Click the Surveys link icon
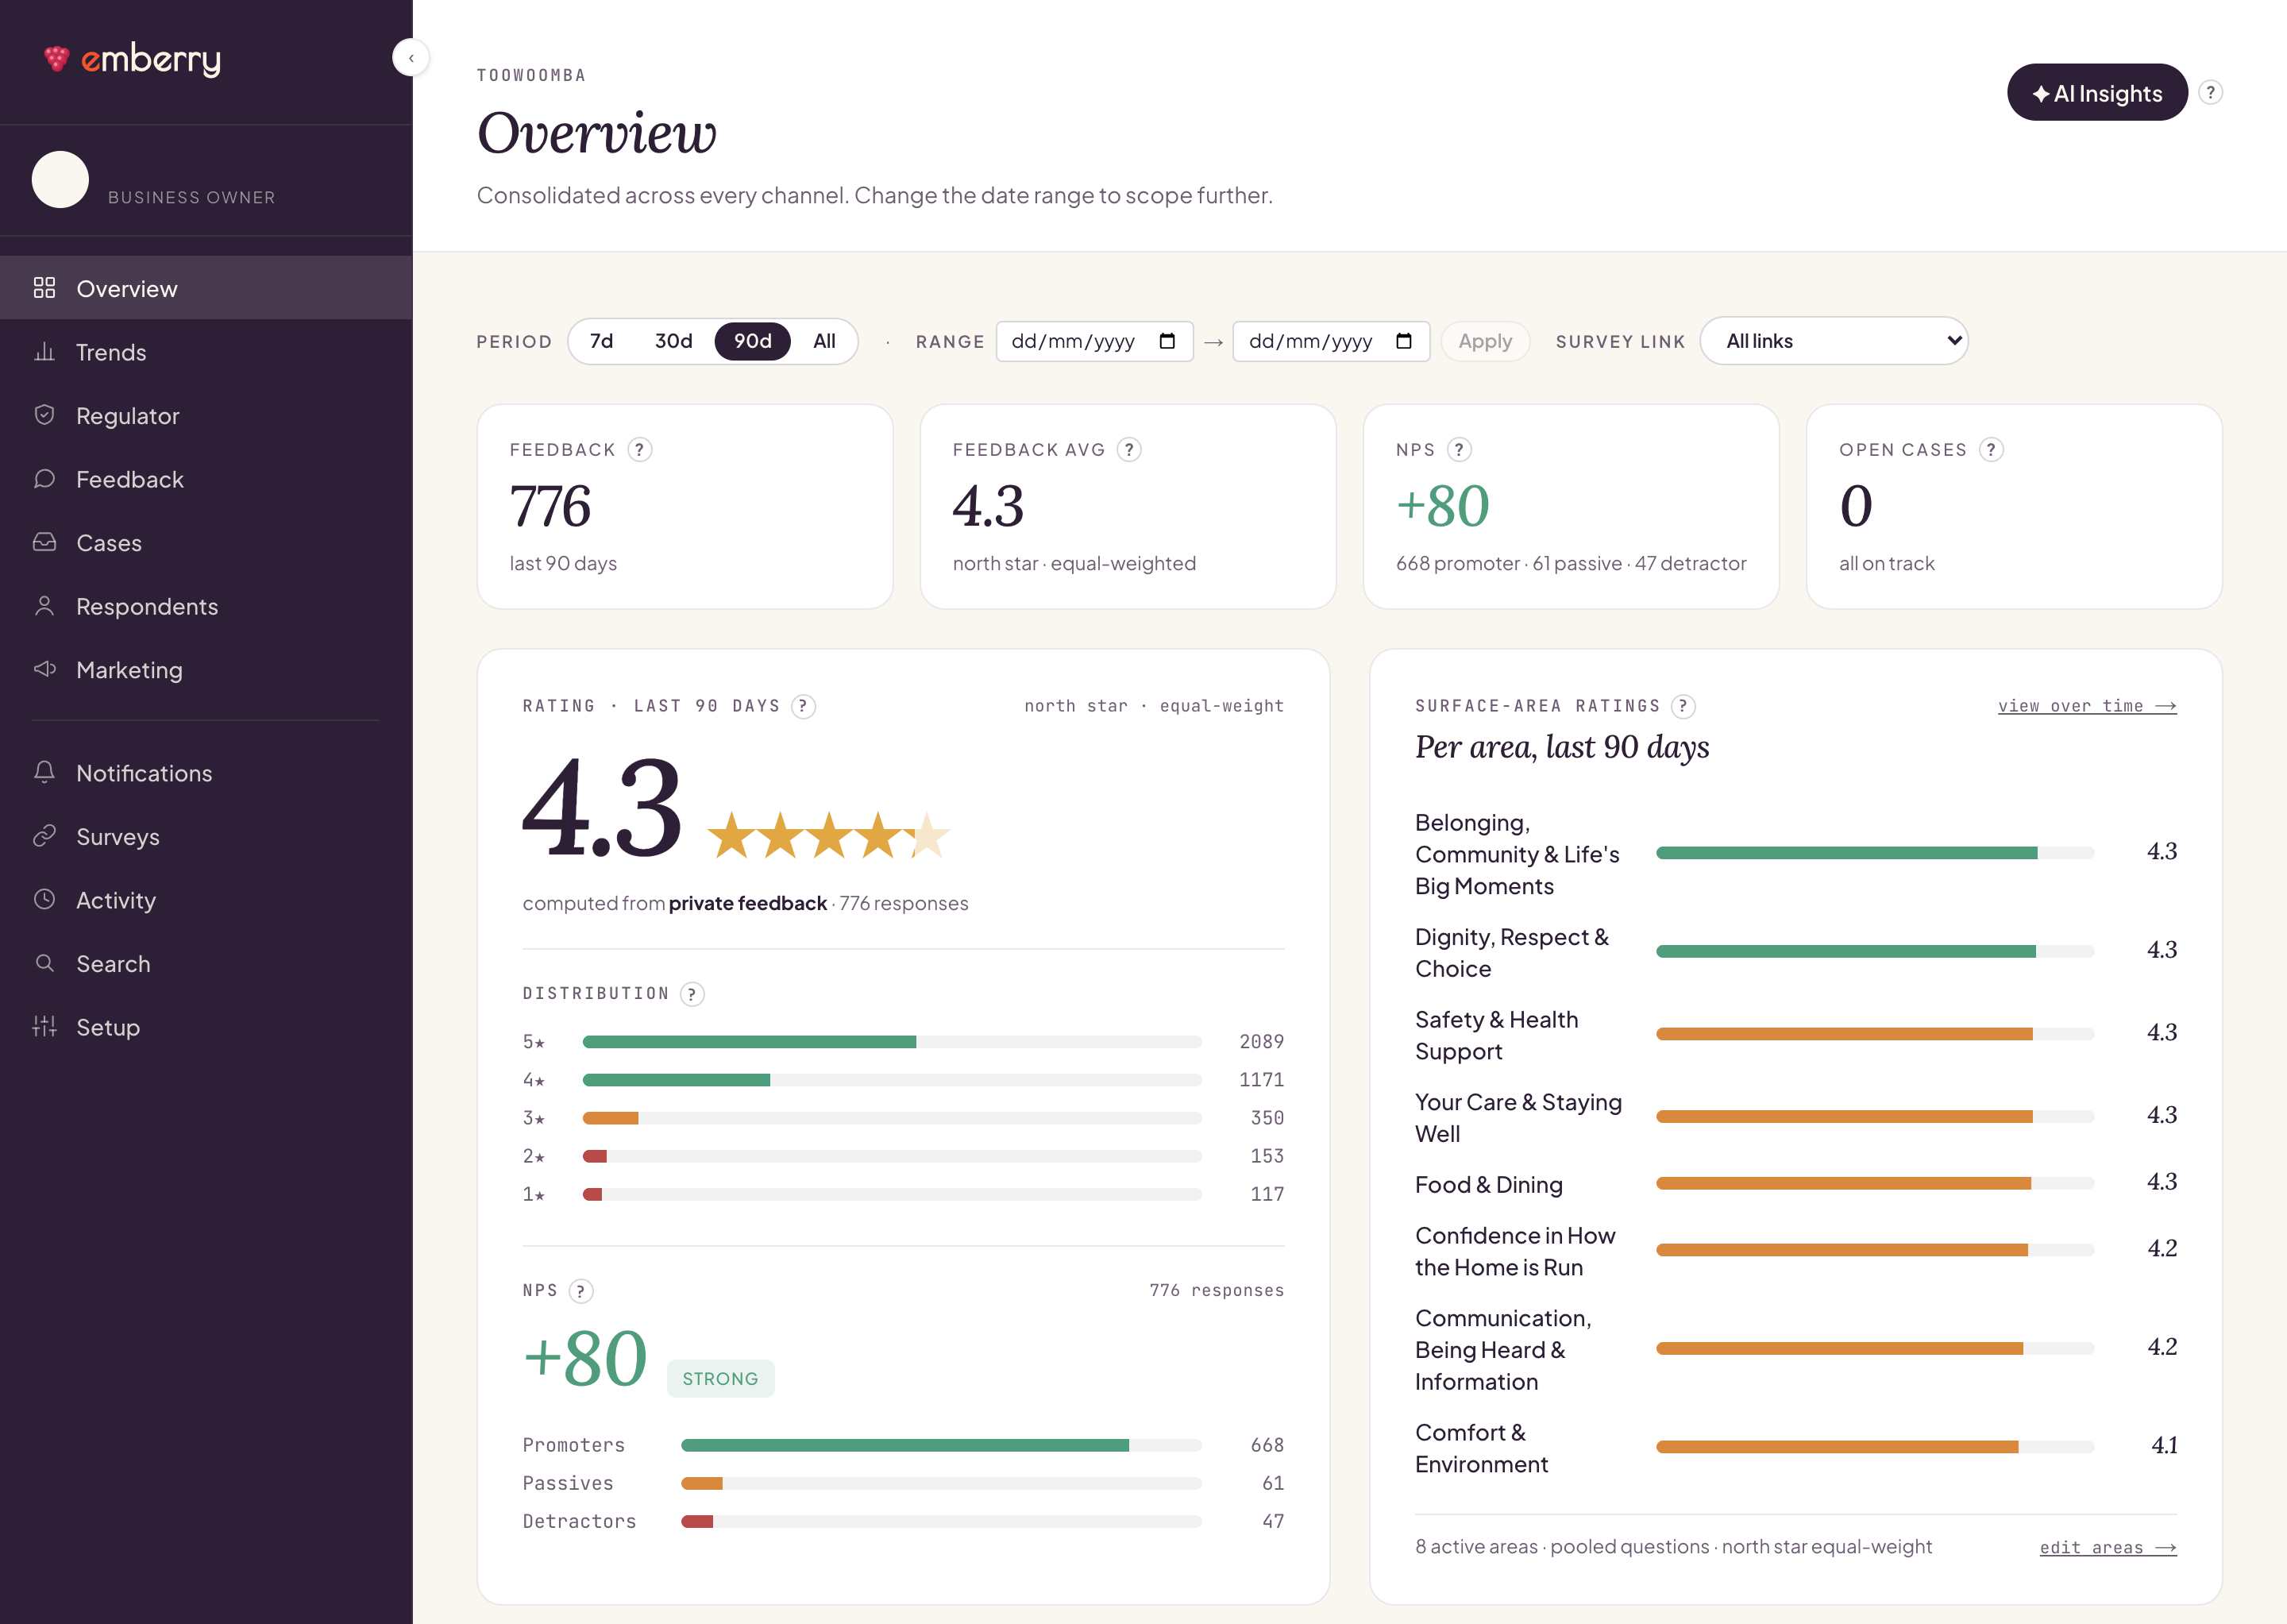 (x=44, y=836)
